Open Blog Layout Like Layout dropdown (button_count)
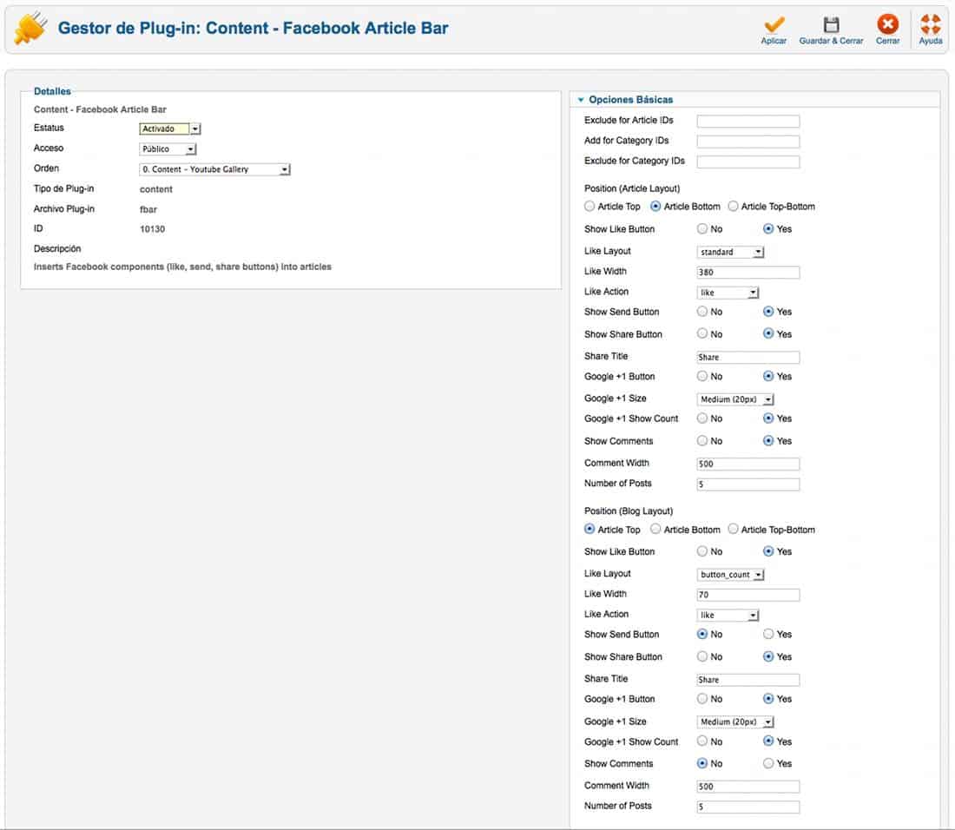The width and height of the screenshot is (955, 830). [x=729, y=575]
